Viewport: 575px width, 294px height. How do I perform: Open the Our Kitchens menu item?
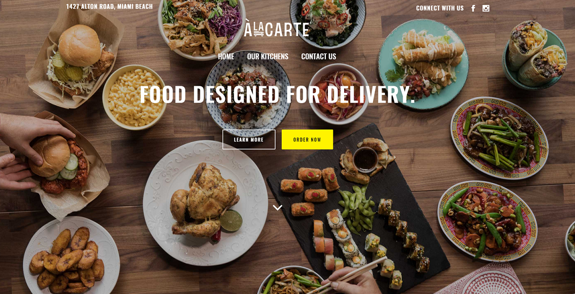268,56
